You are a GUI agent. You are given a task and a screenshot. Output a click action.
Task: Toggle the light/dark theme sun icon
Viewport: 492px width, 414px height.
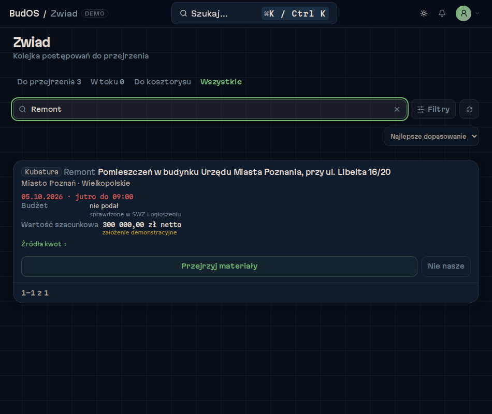pyautogui.click(x=424, y=13)
